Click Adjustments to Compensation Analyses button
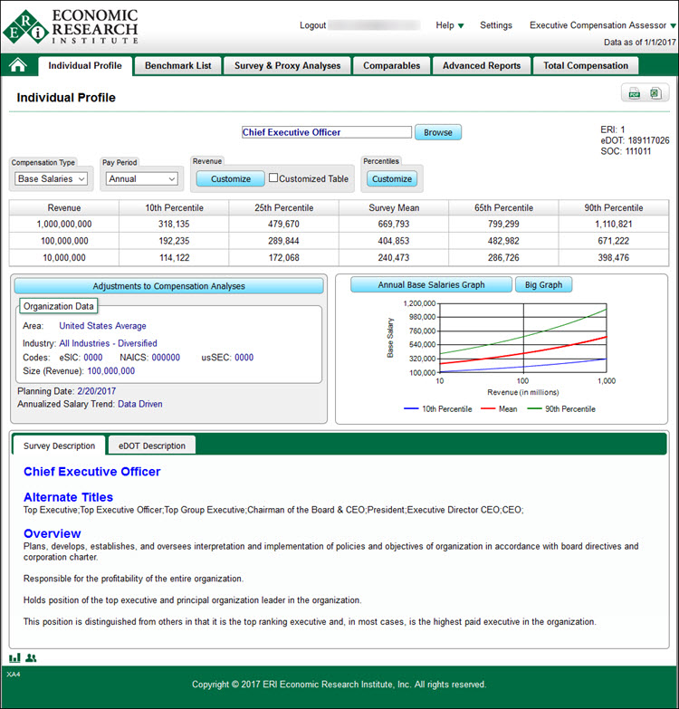679x709 pixels. (x=168, y=286)
